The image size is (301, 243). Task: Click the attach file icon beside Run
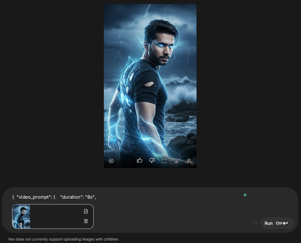pyautogui.click(x=255, y=223)
